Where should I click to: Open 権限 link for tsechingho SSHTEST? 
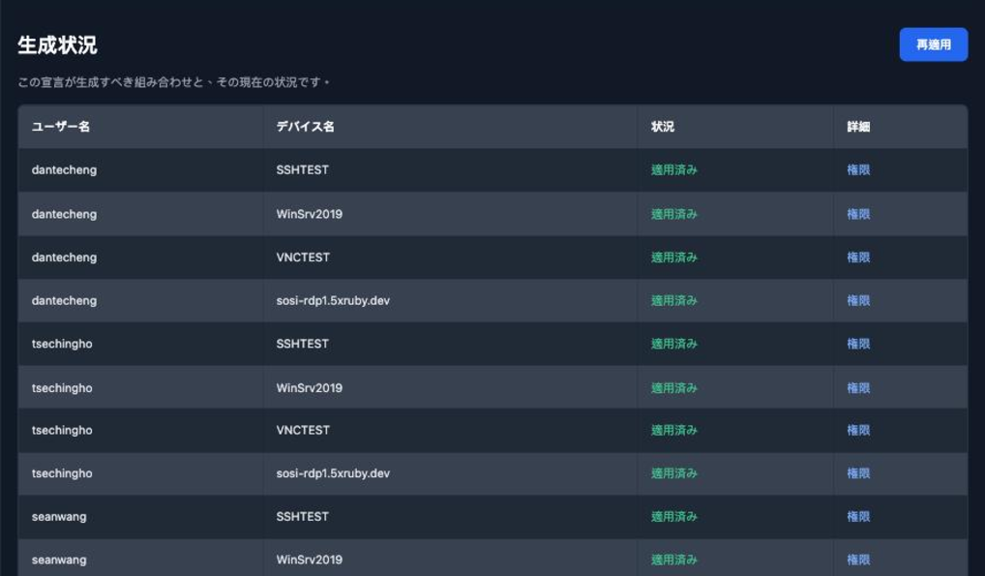coord(858,344)
